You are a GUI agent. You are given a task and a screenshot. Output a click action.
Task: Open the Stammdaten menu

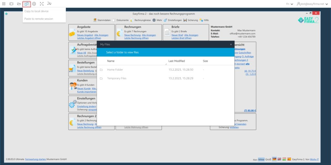[x=102, y=20]
